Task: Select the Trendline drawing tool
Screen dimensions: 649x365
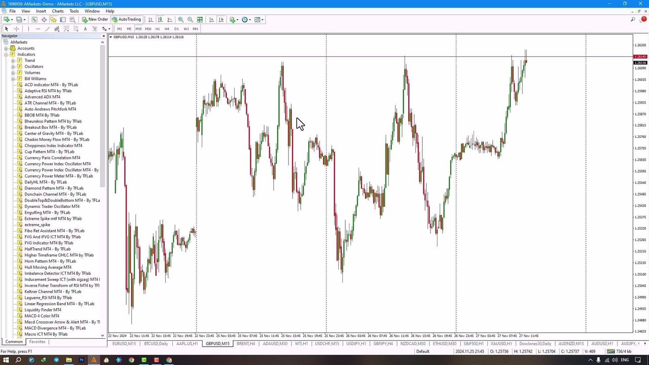Action: pos(48,29)
